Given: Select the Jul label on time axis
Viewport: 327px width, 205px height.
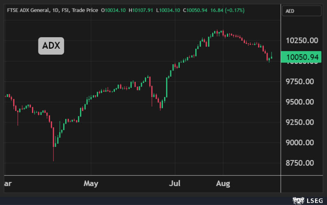Looking at the screenshot, I should 176,183.
